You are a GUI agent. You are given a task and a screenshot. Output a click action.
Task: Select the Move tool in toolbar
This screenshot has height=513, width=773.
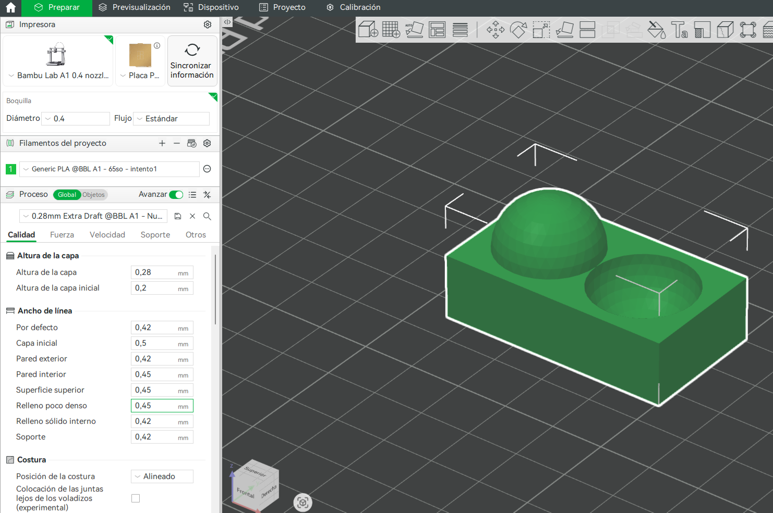tap(495, 30)
